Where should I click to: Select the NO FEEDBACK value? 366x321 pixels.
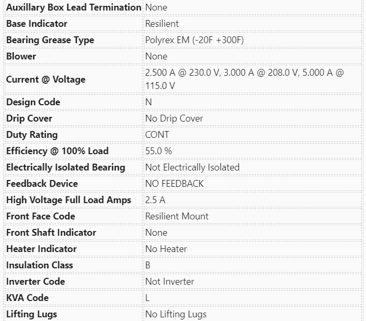[174, 184]
